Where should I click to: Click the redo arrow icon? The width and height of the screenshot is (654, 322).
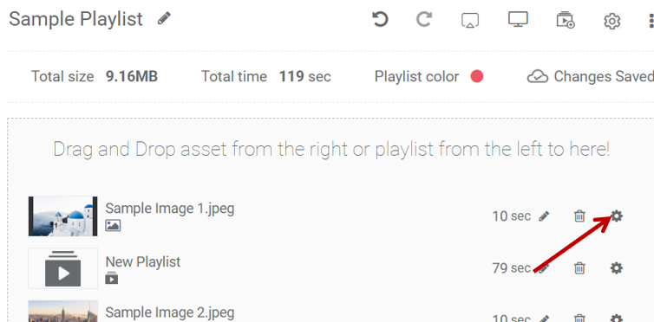click(x=424, y=19)
